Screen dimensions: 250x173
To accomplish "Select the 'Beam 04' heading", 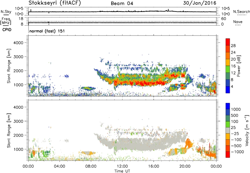I will pyautogui.click(x=122, y=3).
